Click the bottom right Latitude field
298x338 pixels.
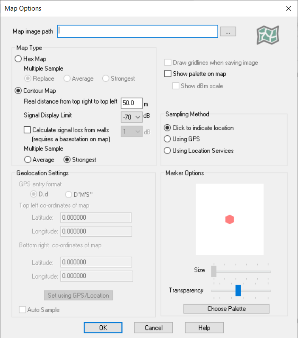(96, 262)
